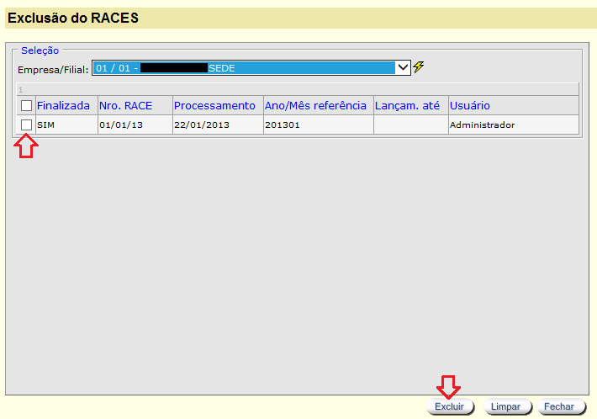
Task: Click page number 1 above table
Action: (x=20, y=90)
